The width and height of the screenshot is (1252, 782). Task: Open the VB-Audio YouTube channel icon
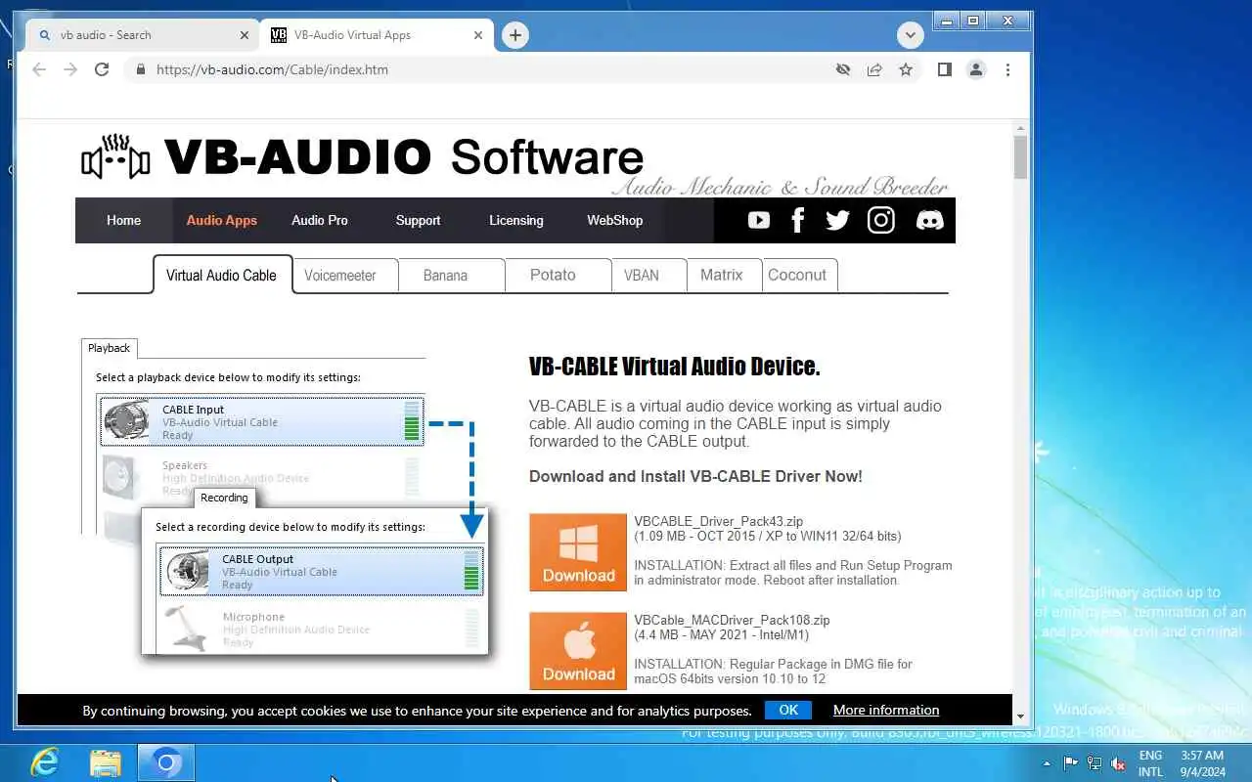[759, 220]
